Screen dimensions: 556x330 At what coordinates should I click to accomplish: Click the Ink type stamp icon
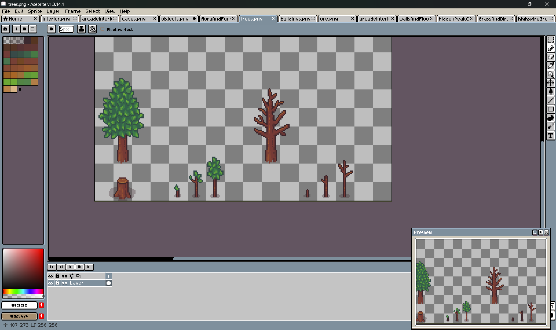coord(81,29)
